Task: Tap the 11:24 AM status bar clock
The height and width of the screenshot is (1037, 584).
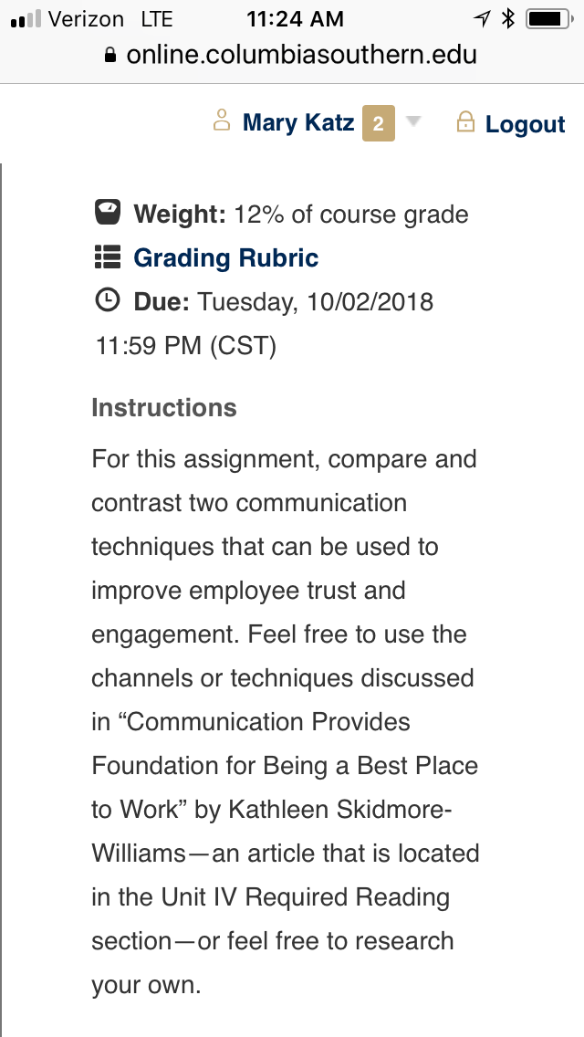Action: pyautogui.click(x=295, y=19)
